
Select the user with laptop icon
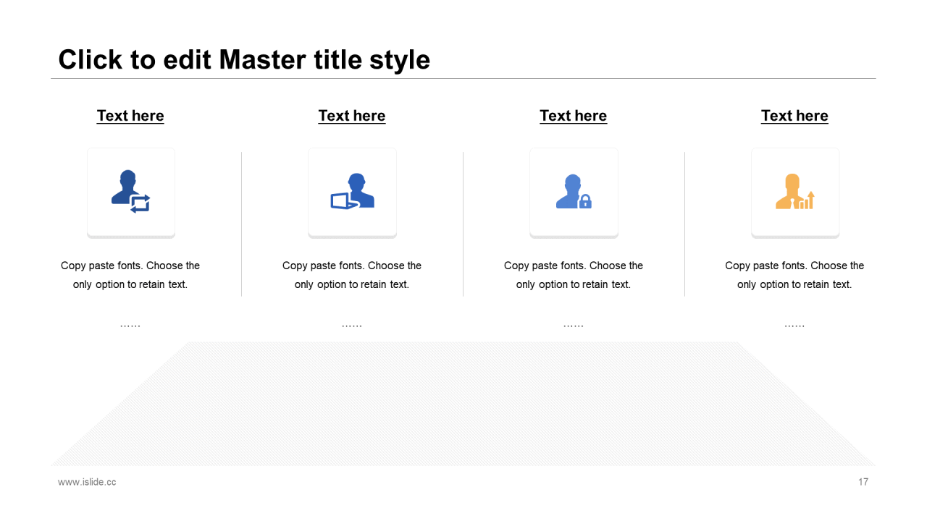coord(352,191)
